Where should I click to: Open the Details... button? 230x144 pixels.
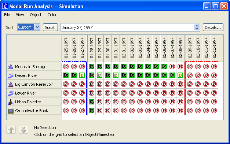click(213, 27)
